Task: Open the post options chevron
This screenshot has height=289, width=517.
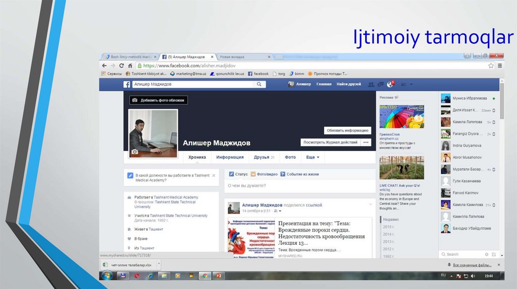Action: 370,204
